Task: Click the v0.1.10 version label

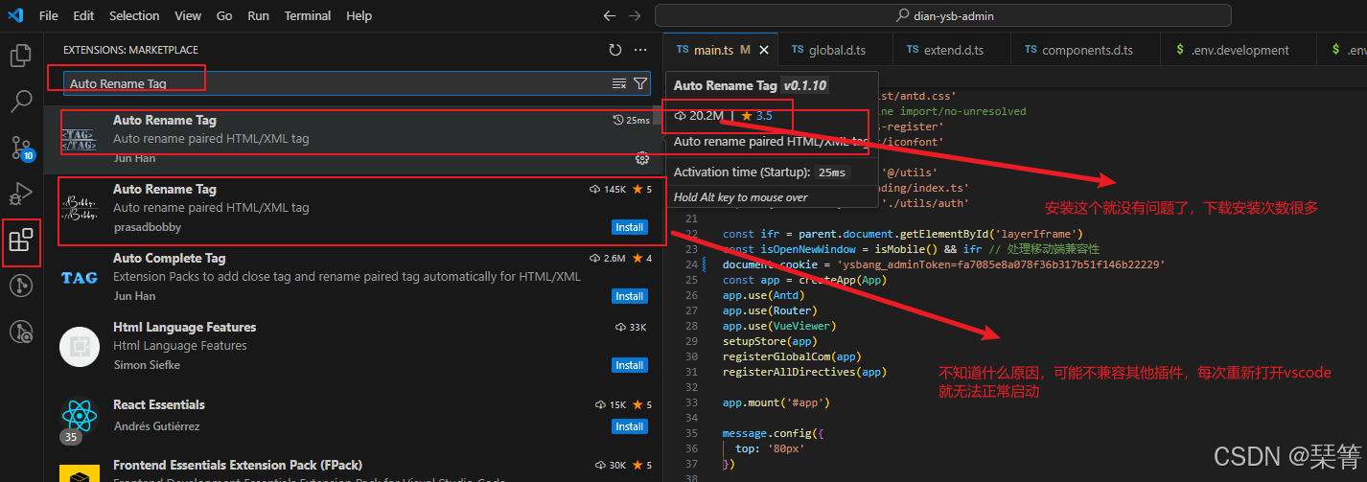Action: click(x=805, y=85)
